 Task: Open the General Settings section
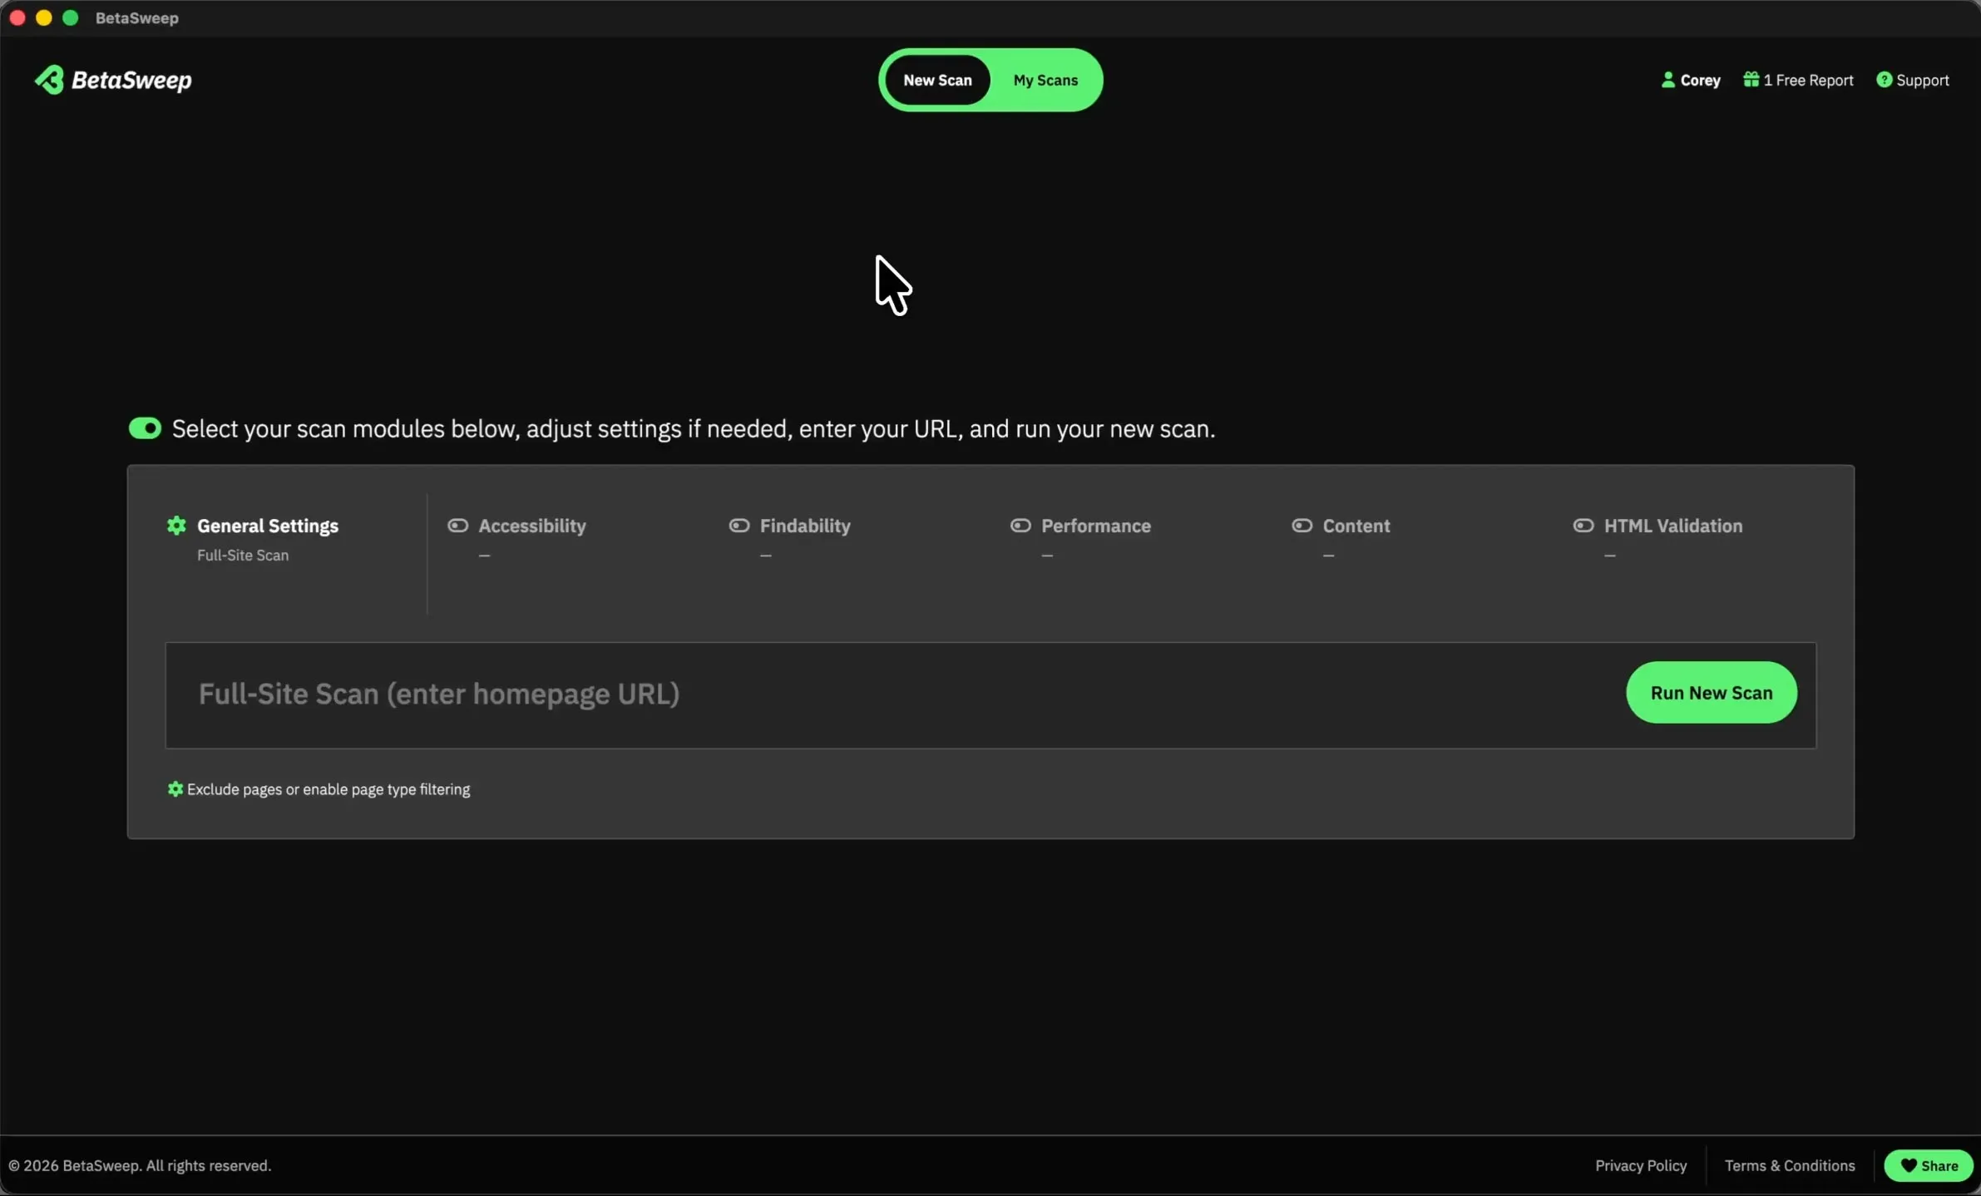[268, 526]
